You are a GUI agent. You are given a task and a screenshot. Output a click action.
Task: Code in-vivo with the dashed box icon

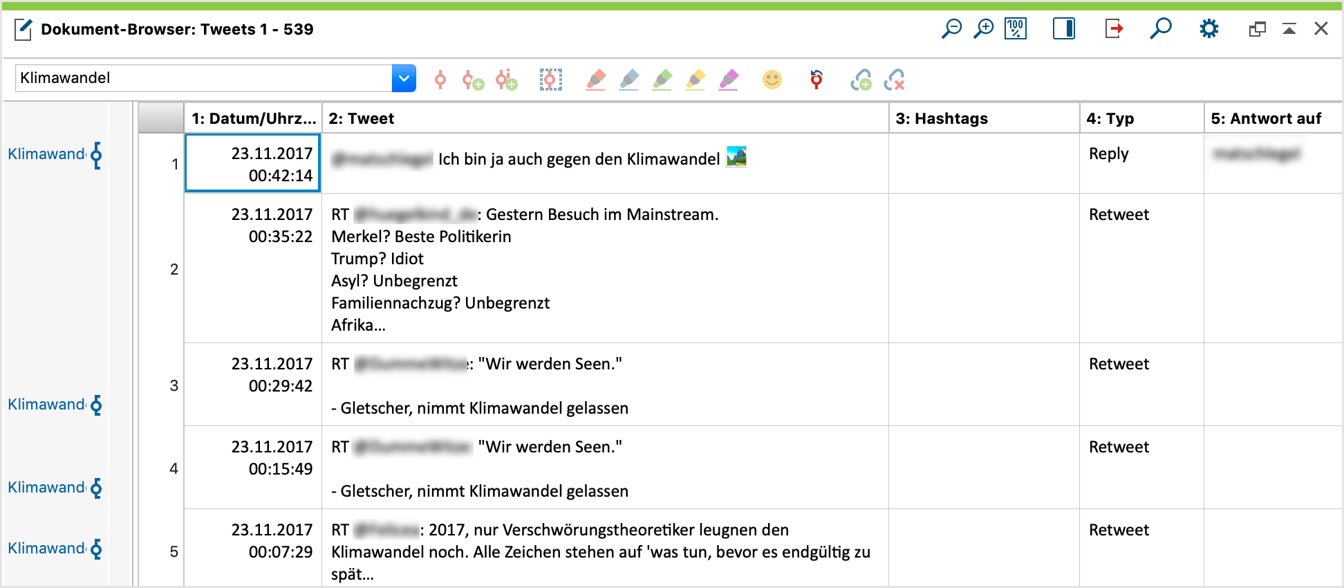pos(551,80)
